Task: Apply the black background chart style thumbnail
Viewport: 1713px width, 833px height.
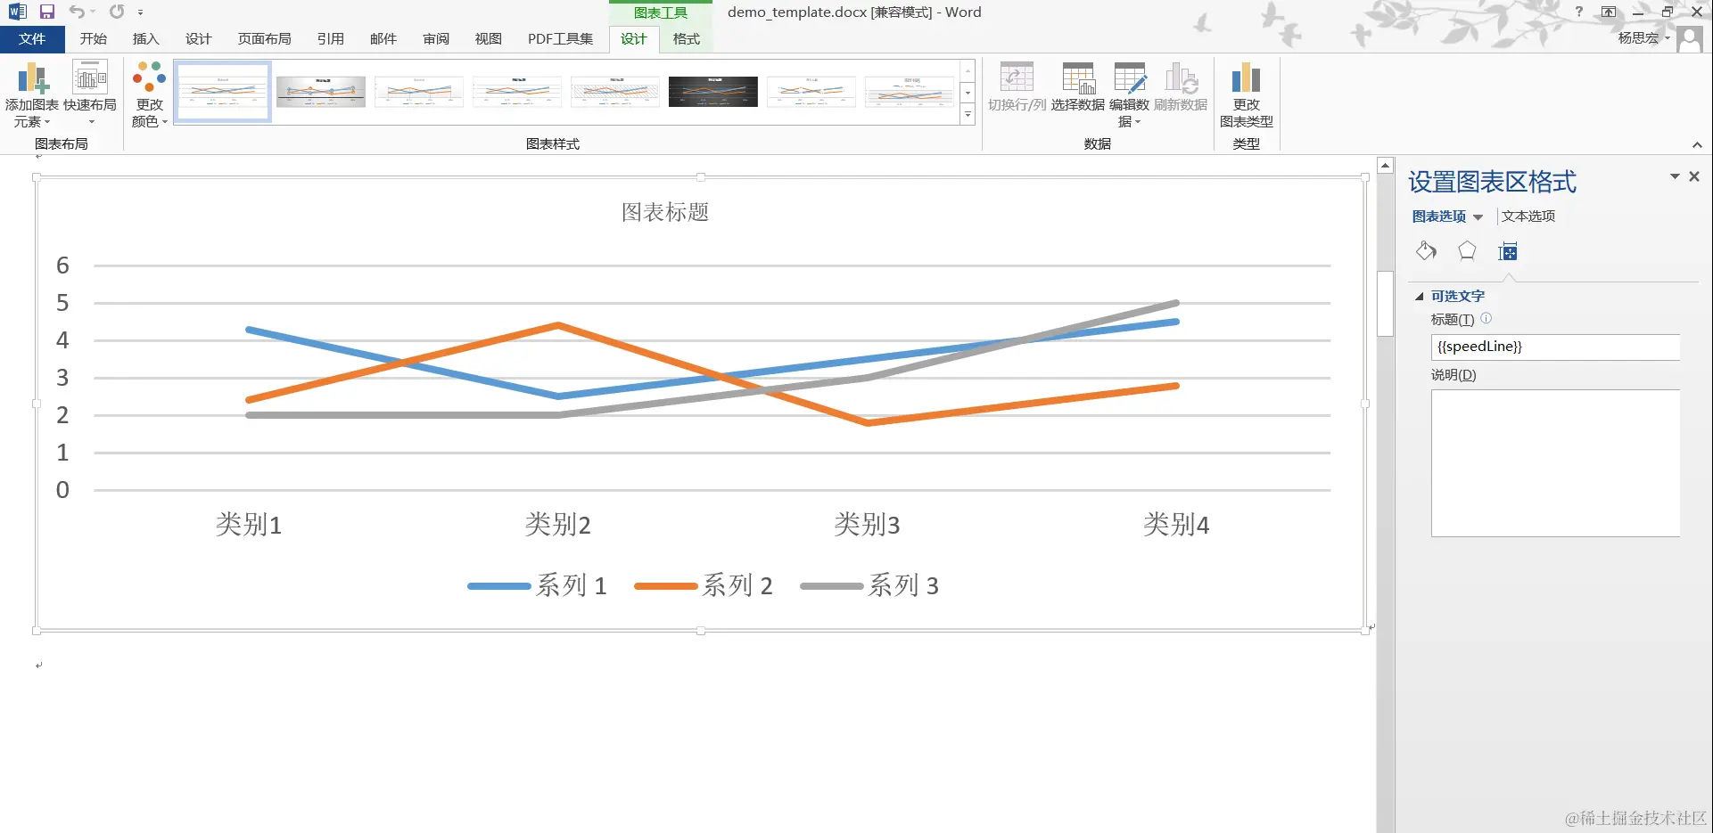Action: coord(713,91)
